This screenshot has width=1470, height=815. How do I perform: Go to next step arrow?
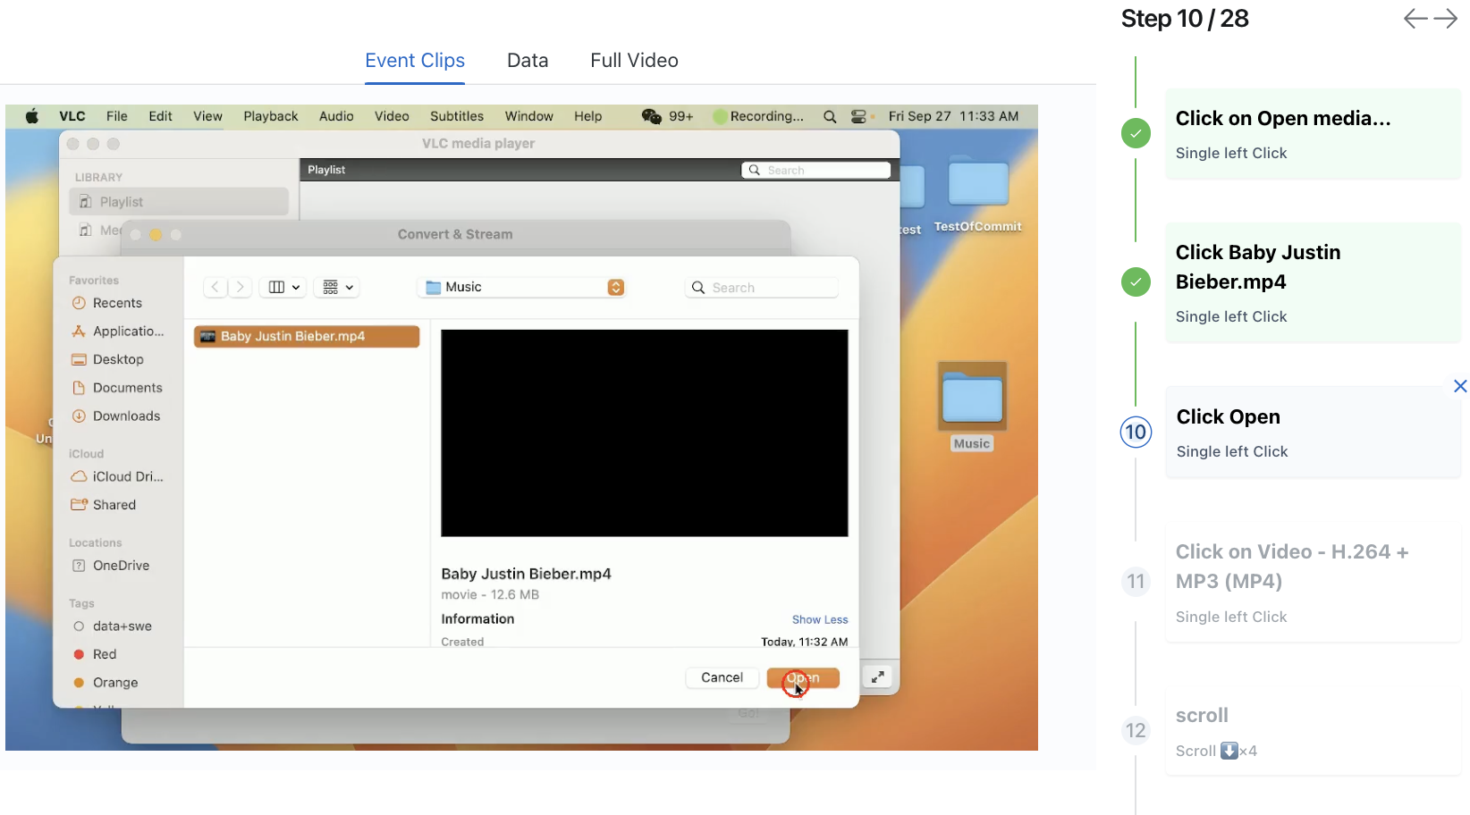(x=1446, y=19)
